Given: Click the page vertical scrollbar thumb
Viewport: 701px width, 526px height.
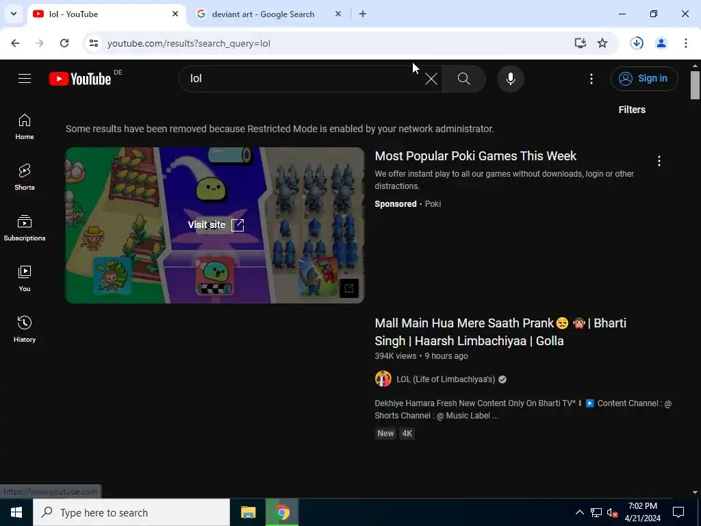Looking at the screenshot, I should pos(695,85).
